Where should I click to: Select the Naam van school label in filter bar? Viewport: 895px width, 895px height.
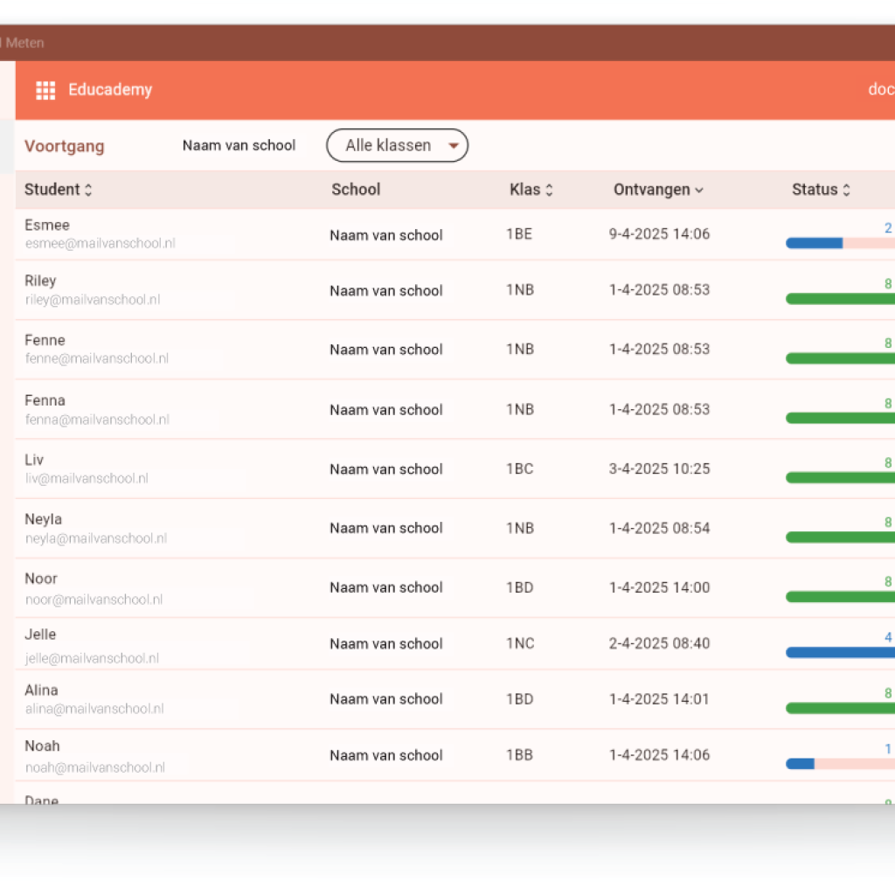(239, 146)
